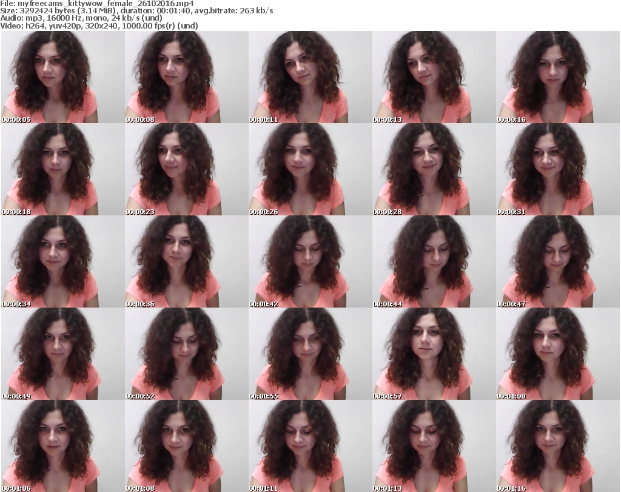Click the thumbnail marked 00:01:08

pos(187,446)
